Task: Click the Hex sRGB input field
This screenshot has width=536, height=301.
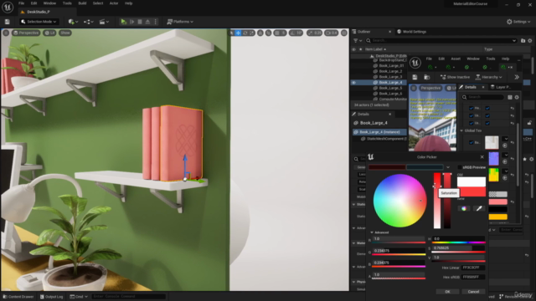Action: [473, 277]
